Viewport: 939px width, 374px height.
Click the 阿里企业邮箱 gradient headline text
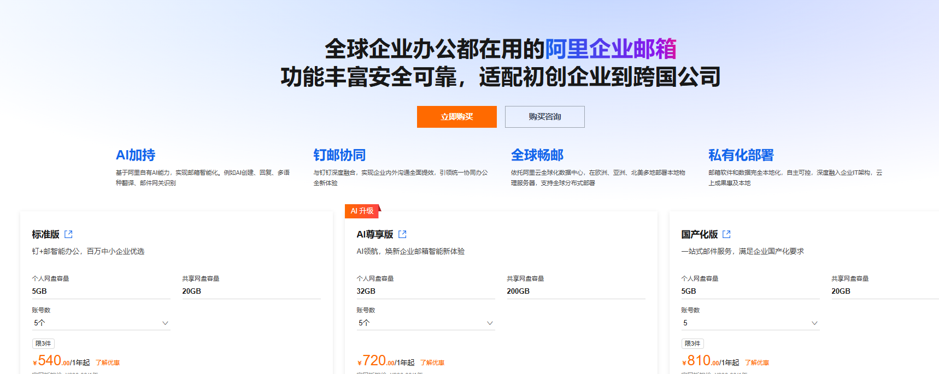pos(611,49)
